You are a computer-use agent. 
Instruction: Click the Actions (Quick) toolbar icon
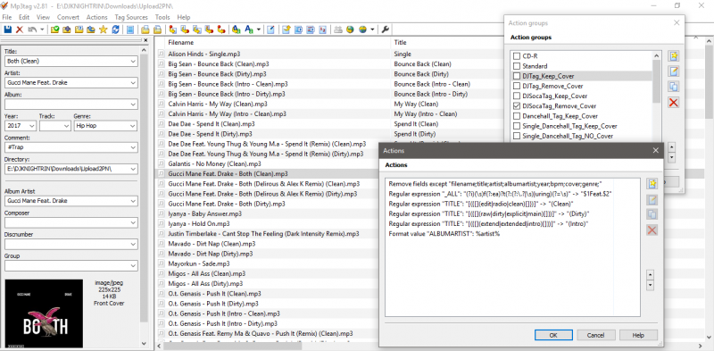click(249, 29)
